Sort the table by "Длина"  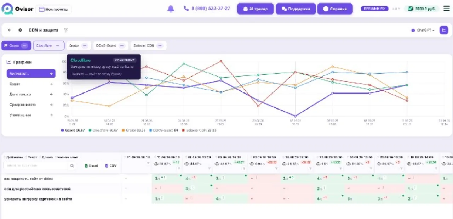(x=47, y=157)
